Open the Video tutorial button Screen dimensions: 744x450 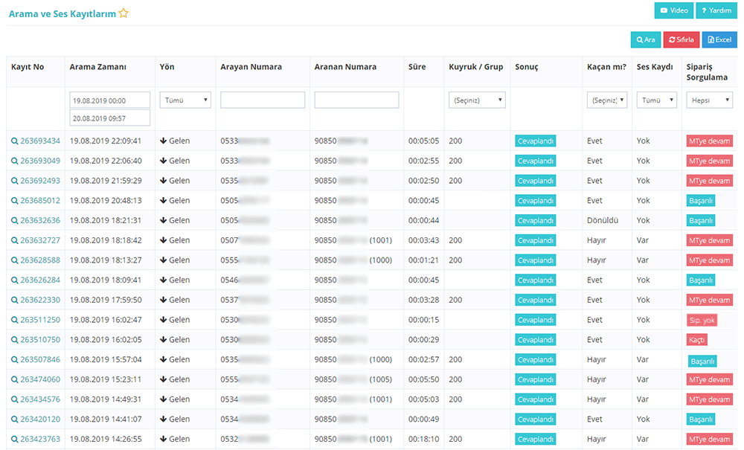[673, 10]
